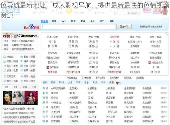Select the 团购 shopping bag icon

(x=5, y=61)
